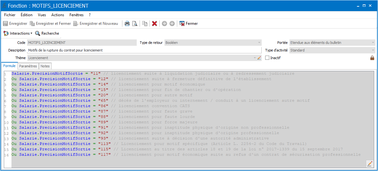Image resolution: width=378 pixels, height=171 pixels.
Task: Open the Édition menu
Action: tap(26, 15)
